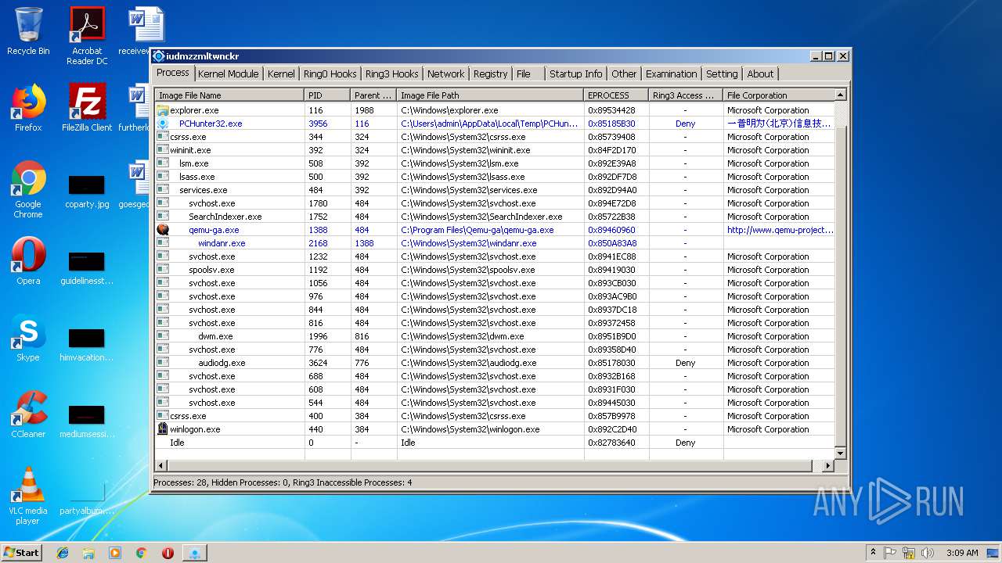This screenshot has width=1002, height=563.
Task: Switch to the Registry tab
Action: pyautogui.click(x=490, y=74)
